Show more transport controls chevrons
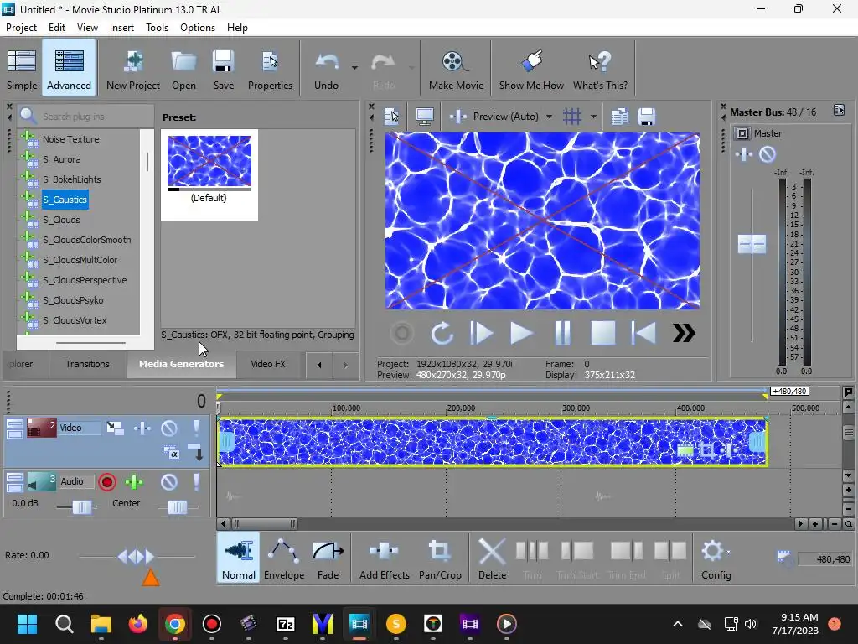The width and height of the screenshot is (858, 644). tap(684, 333)
